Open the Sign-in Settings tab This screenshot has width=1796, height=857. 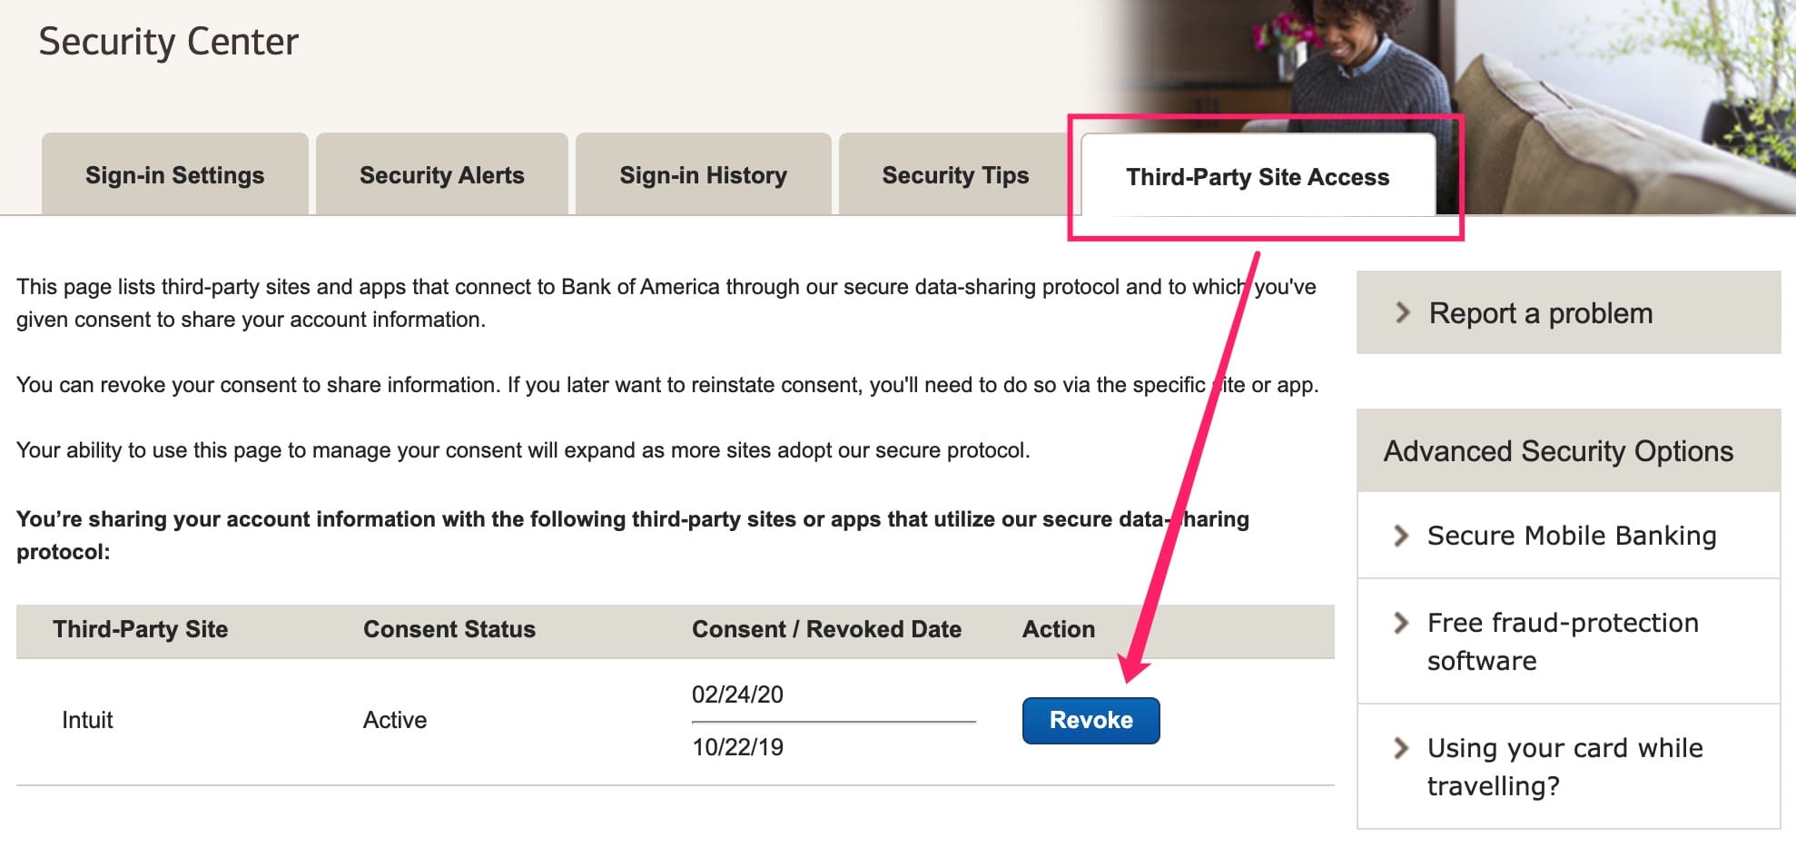coord(174,175)
